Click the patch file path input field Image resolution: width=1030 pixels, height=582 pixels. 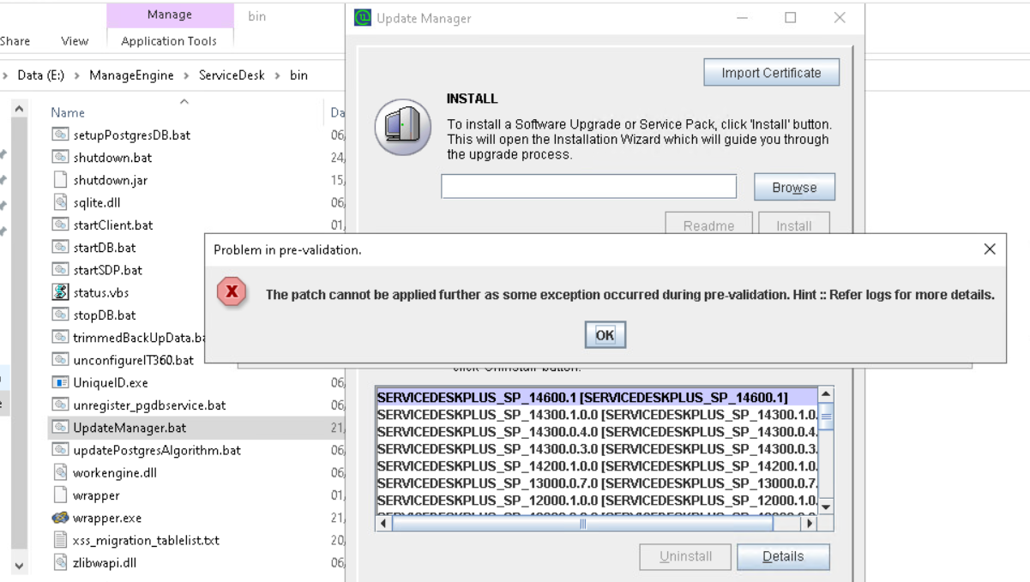click(x=588, y=186)
